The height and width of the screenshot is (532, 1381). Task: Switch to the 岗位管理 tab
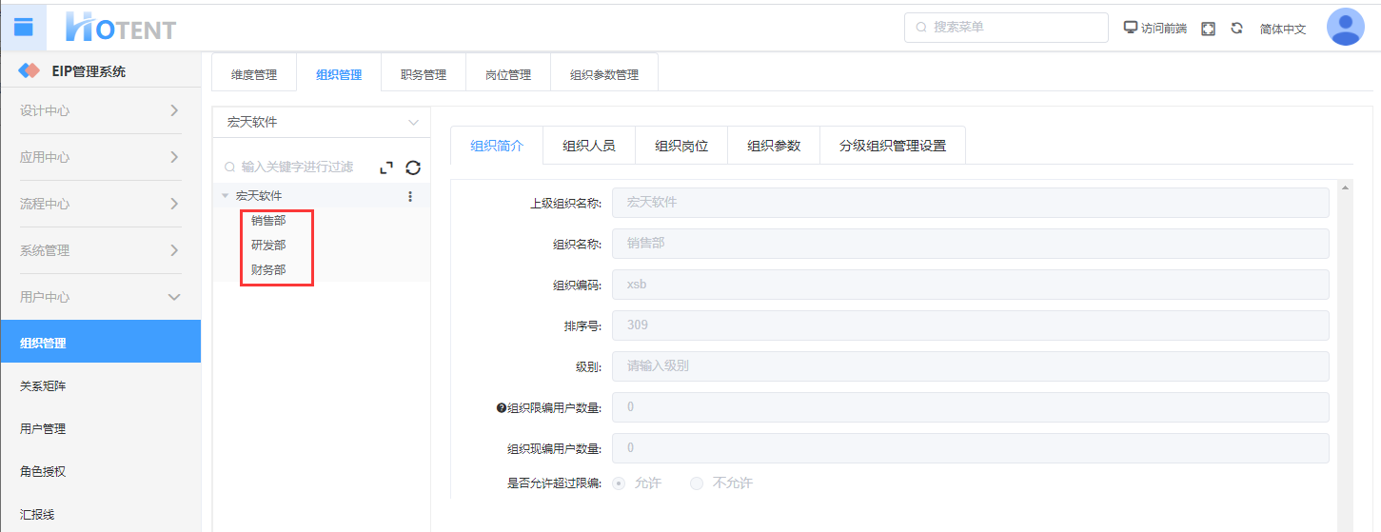point(507,74)
